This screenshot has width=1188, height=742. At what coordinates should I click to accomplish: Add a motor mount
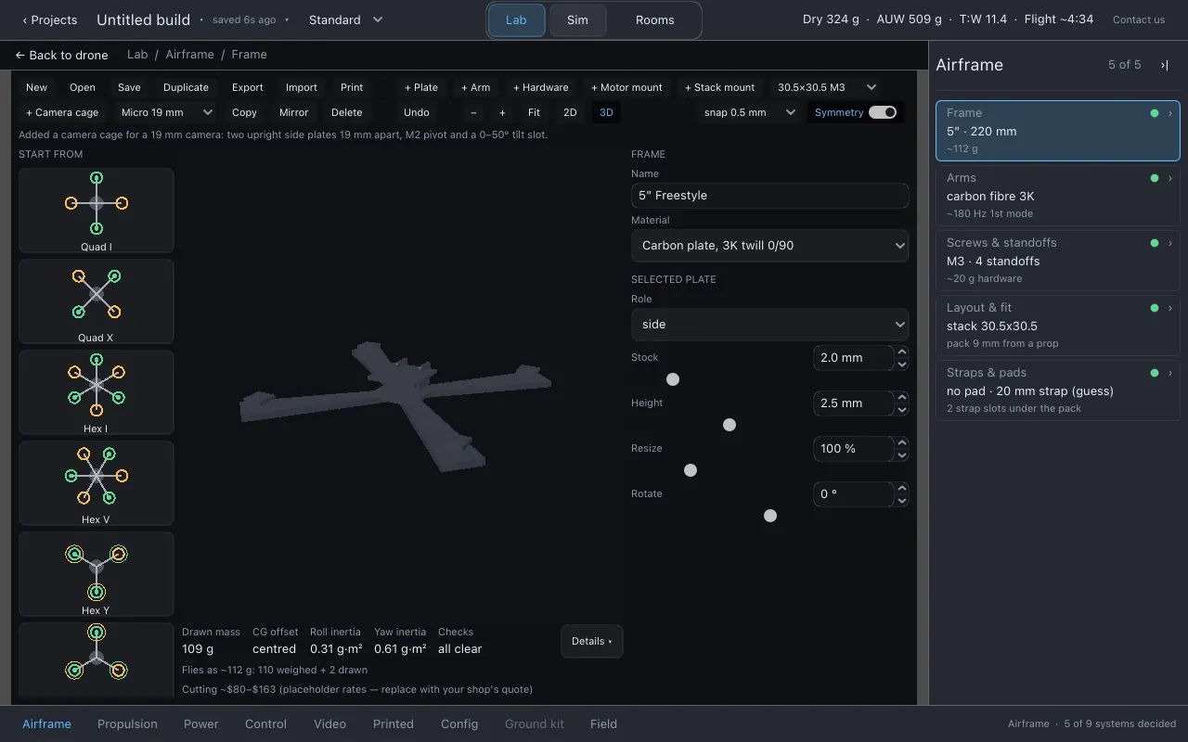tap(627, 87)
